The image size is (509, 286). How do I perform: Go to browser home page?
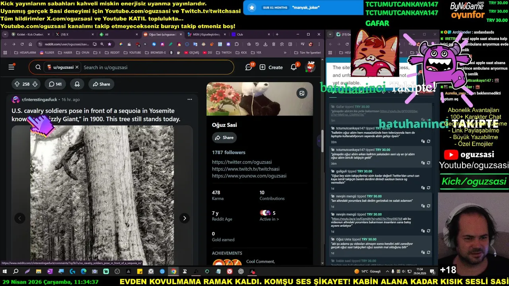click(30, 44)
